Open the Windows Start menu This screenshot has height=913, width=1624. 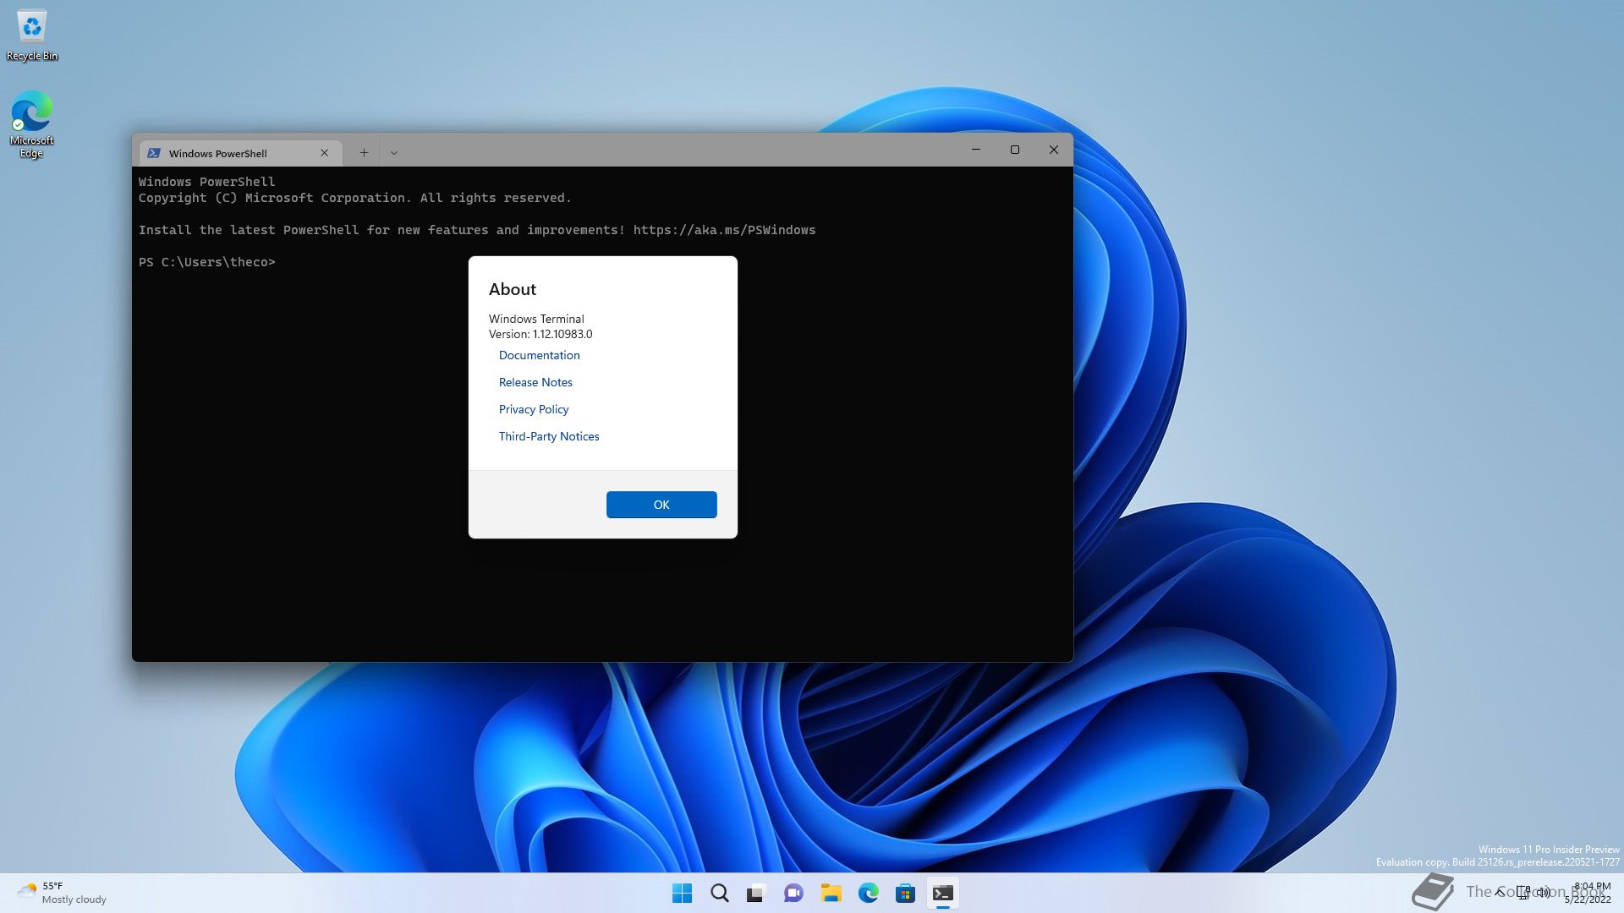[682, 893]
